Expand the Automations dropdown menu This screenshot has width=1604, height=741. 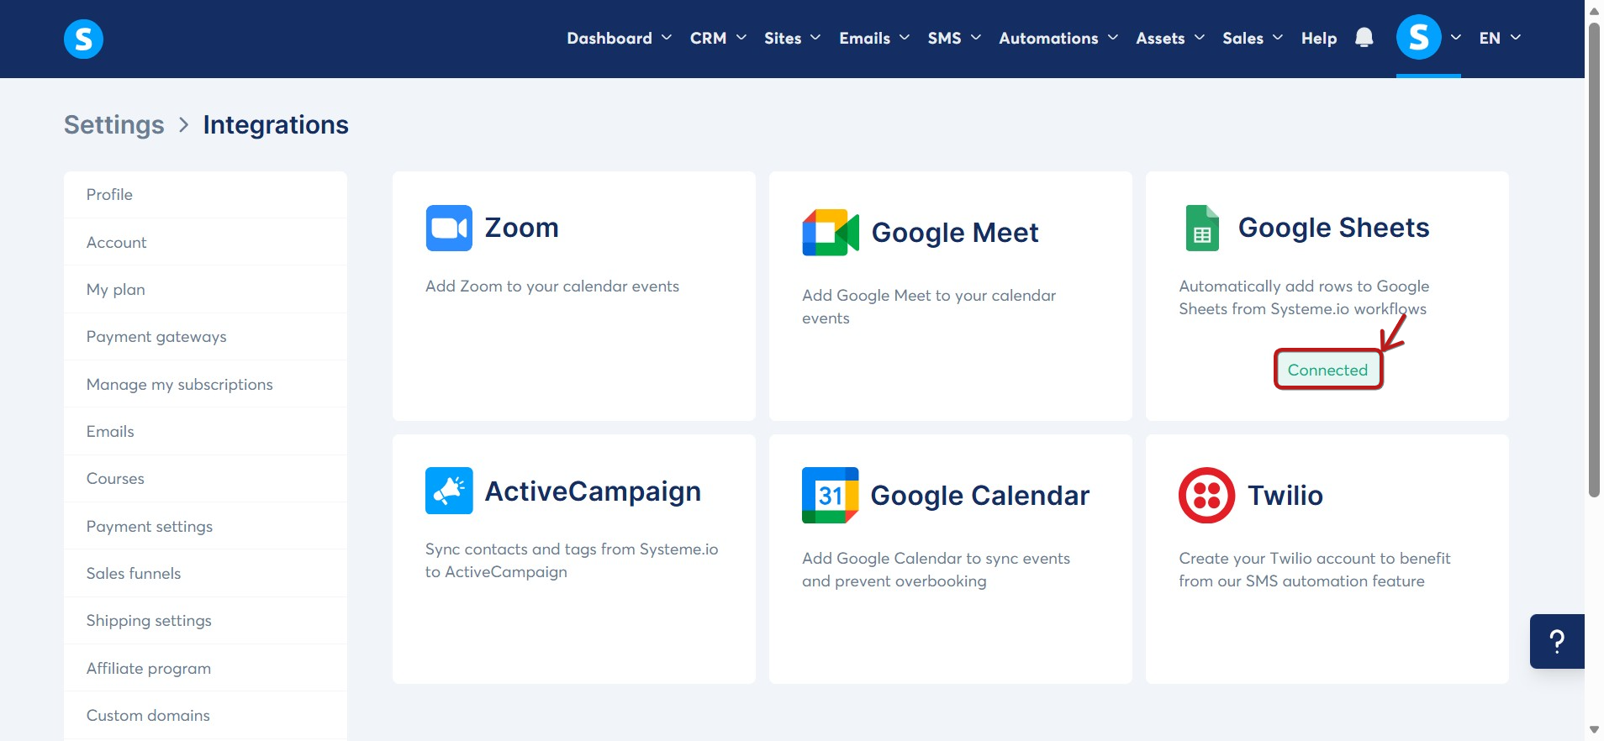click(x=1058, y=38)
